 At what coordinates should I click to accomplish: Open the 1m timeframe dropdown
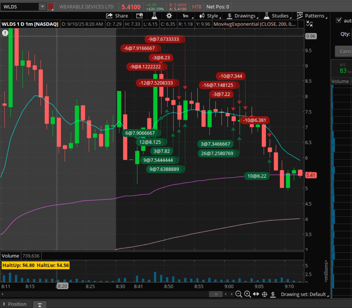[x=187, y=16]
